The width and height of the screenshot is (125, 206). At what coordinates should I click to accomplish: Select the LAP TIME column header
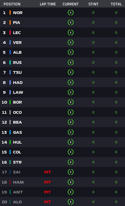click(48, 4)
